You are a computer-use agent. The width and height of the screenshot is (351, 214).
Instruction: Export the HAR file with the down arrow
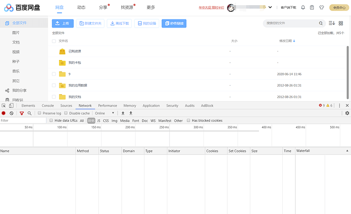click(x=131, y=113)
